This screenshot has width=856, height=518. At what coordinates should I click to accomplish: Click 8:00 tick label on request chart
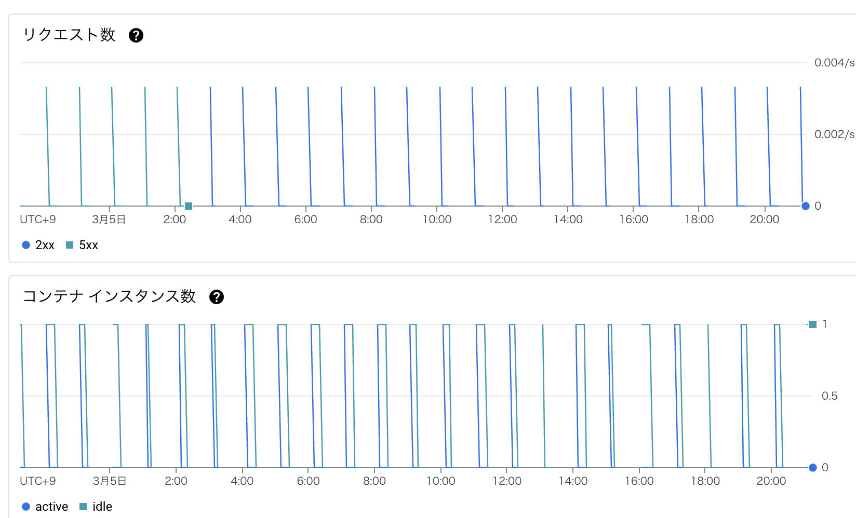click(371, 220)
